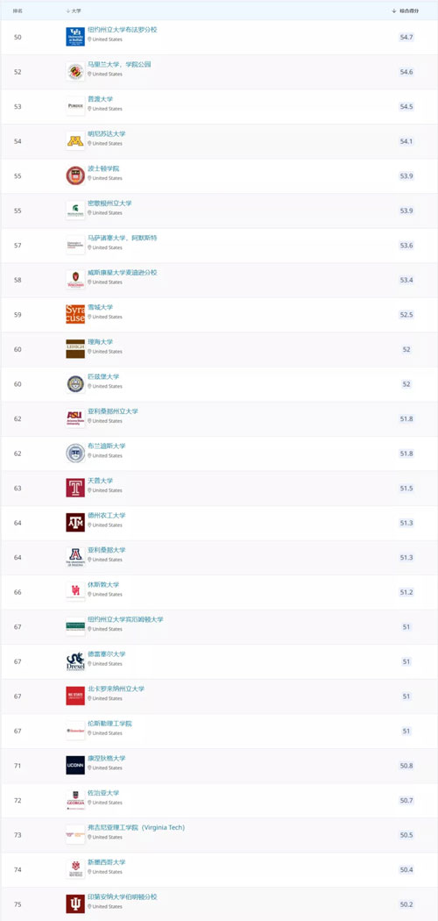Click the Texas A&M ATM logo
The height and width of the screenshot is (921, 438).
click(x=75, y=522)
